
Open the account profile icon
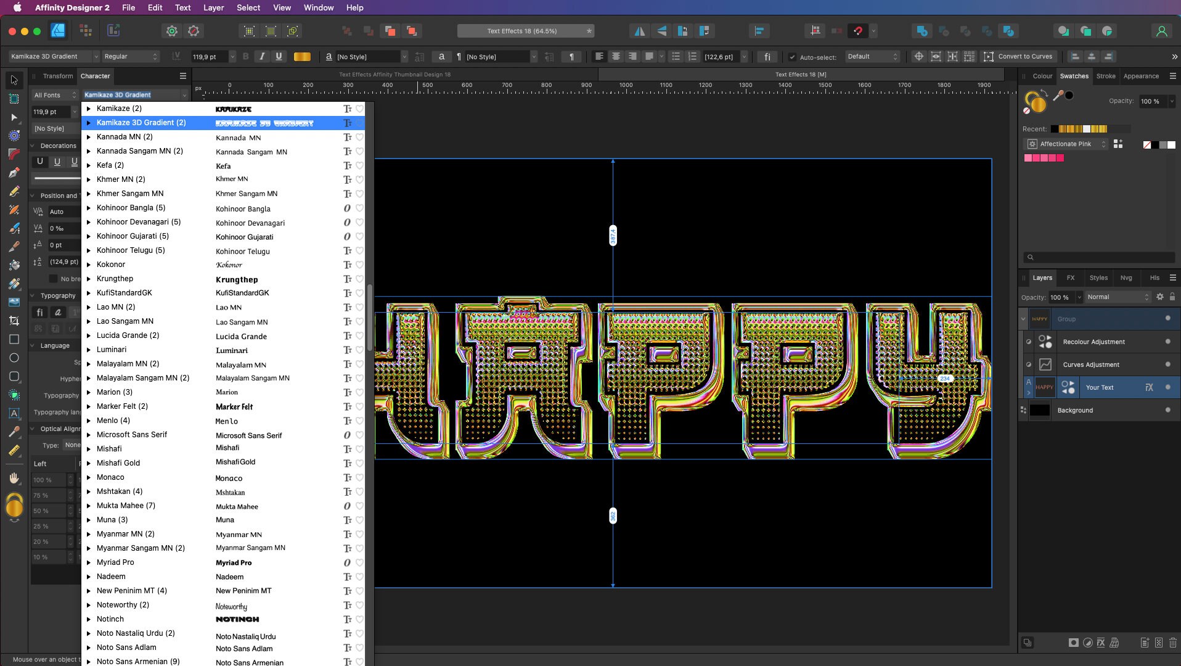point(1161,31)
